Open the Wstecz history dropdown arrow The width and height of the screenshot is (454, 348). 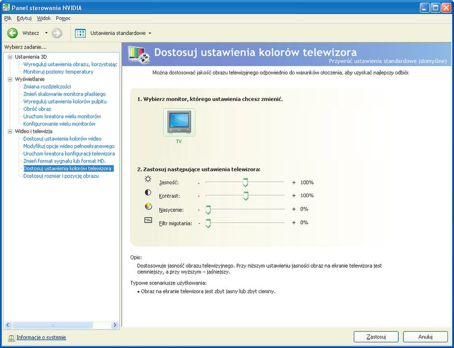pos(46,33)
